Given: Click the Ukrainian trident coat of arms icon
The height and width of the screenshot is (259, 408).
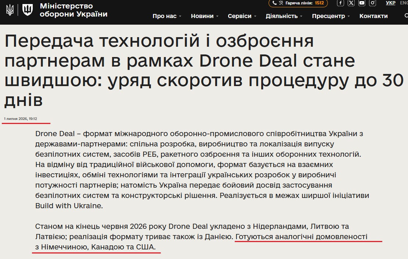Looking at the screenshot, I should (x=10, y=10).
